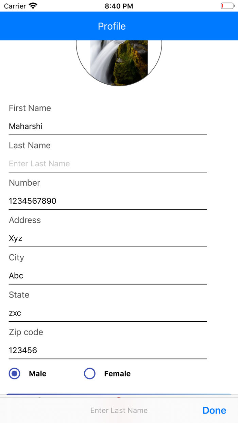Tap the Wi-Fi icon in status bar

tap(33, 6)
